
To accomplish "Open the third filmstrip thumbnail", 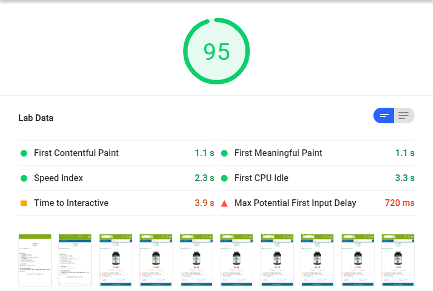I will pyautogui.click(x=115, y=260).
